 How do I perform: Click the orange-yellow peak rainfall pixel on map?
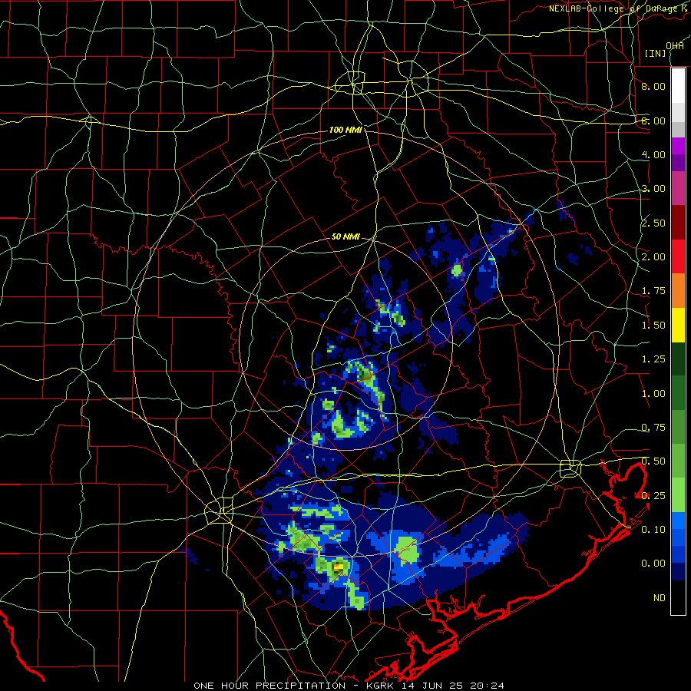pyautogui.click(x=339, y=567)
